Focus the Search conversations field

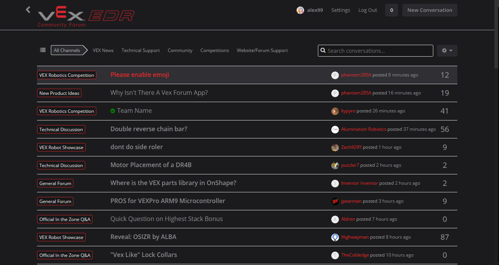[376, 50]
